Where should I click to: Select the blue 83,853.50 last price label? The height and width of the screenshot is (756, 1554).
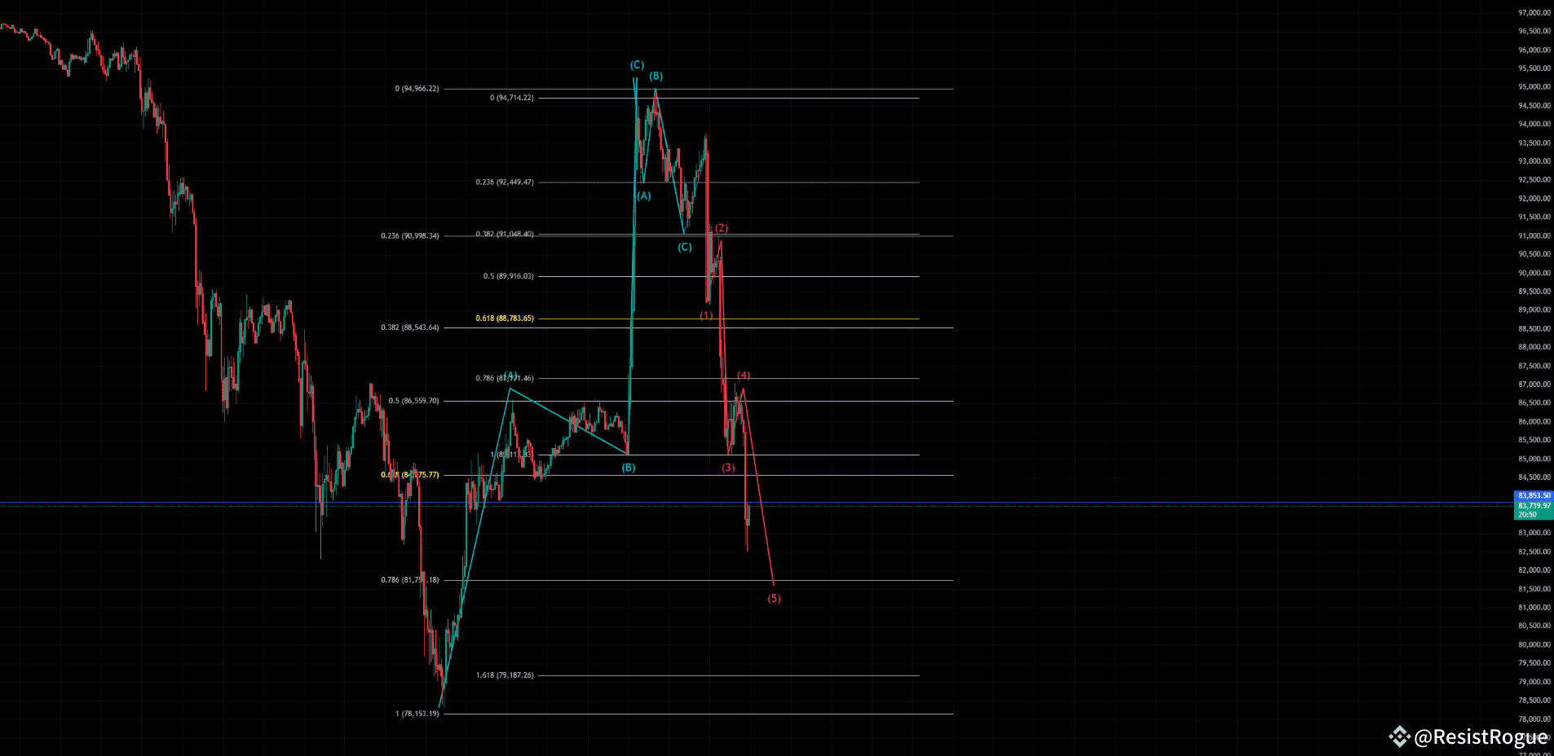pos(1533,494)
